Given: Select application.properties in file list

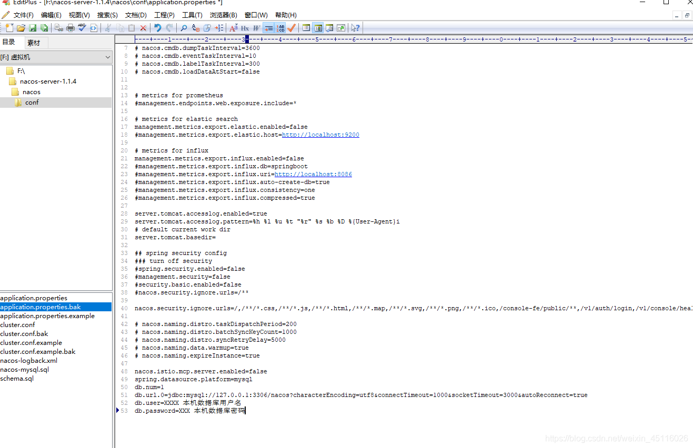Looking at the screenshot, I should click(34, 298).
